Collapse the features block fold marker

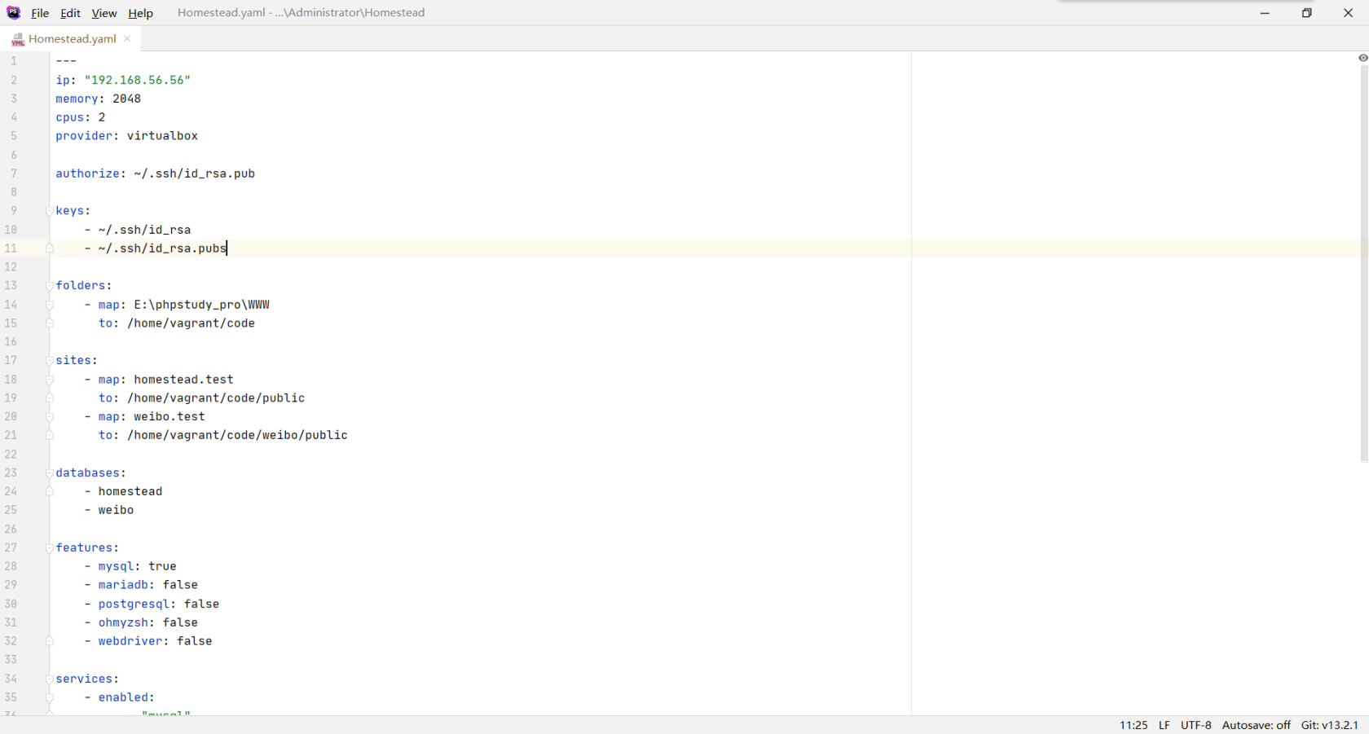tap(50, 548)
